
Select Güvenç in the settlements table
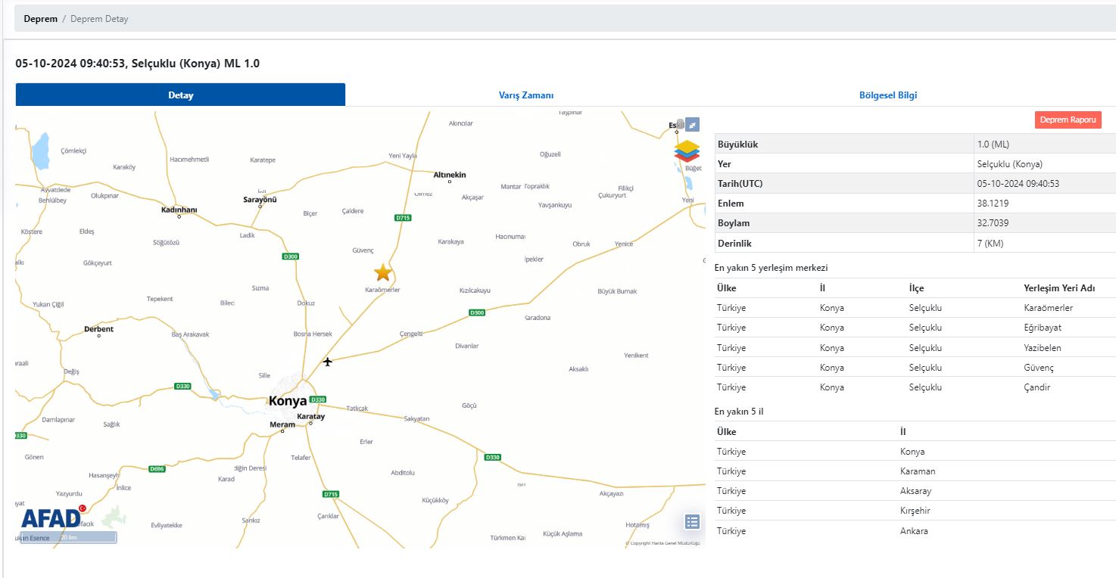click(x=1039, y=368)
